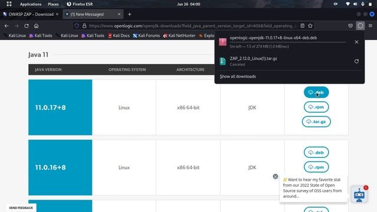
Task: Close the New Messages! tab
Action: click(x=119, y=14)
